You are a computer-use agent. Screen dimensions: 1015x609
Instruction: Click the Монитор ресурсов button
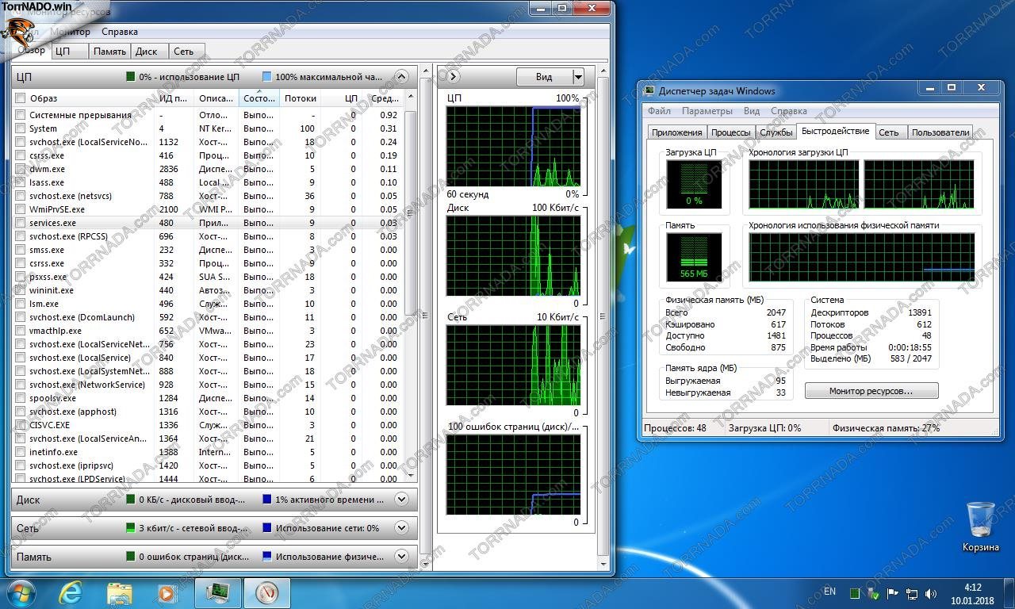point(871,391)
